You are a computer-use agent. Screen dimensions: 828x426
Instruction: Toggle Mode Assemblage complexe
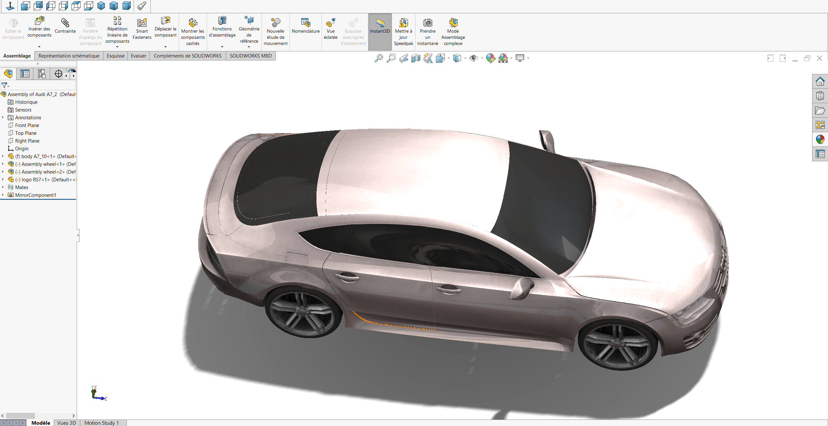pos(453,32)
